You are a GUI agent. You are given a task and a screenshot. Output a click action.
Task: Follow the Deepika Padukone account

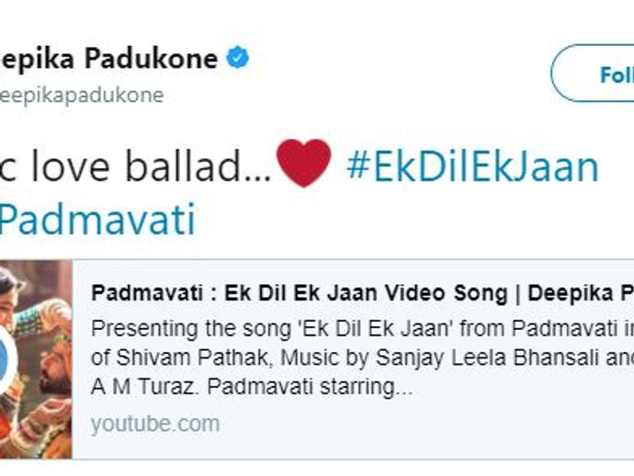click(x=593, y=74)
